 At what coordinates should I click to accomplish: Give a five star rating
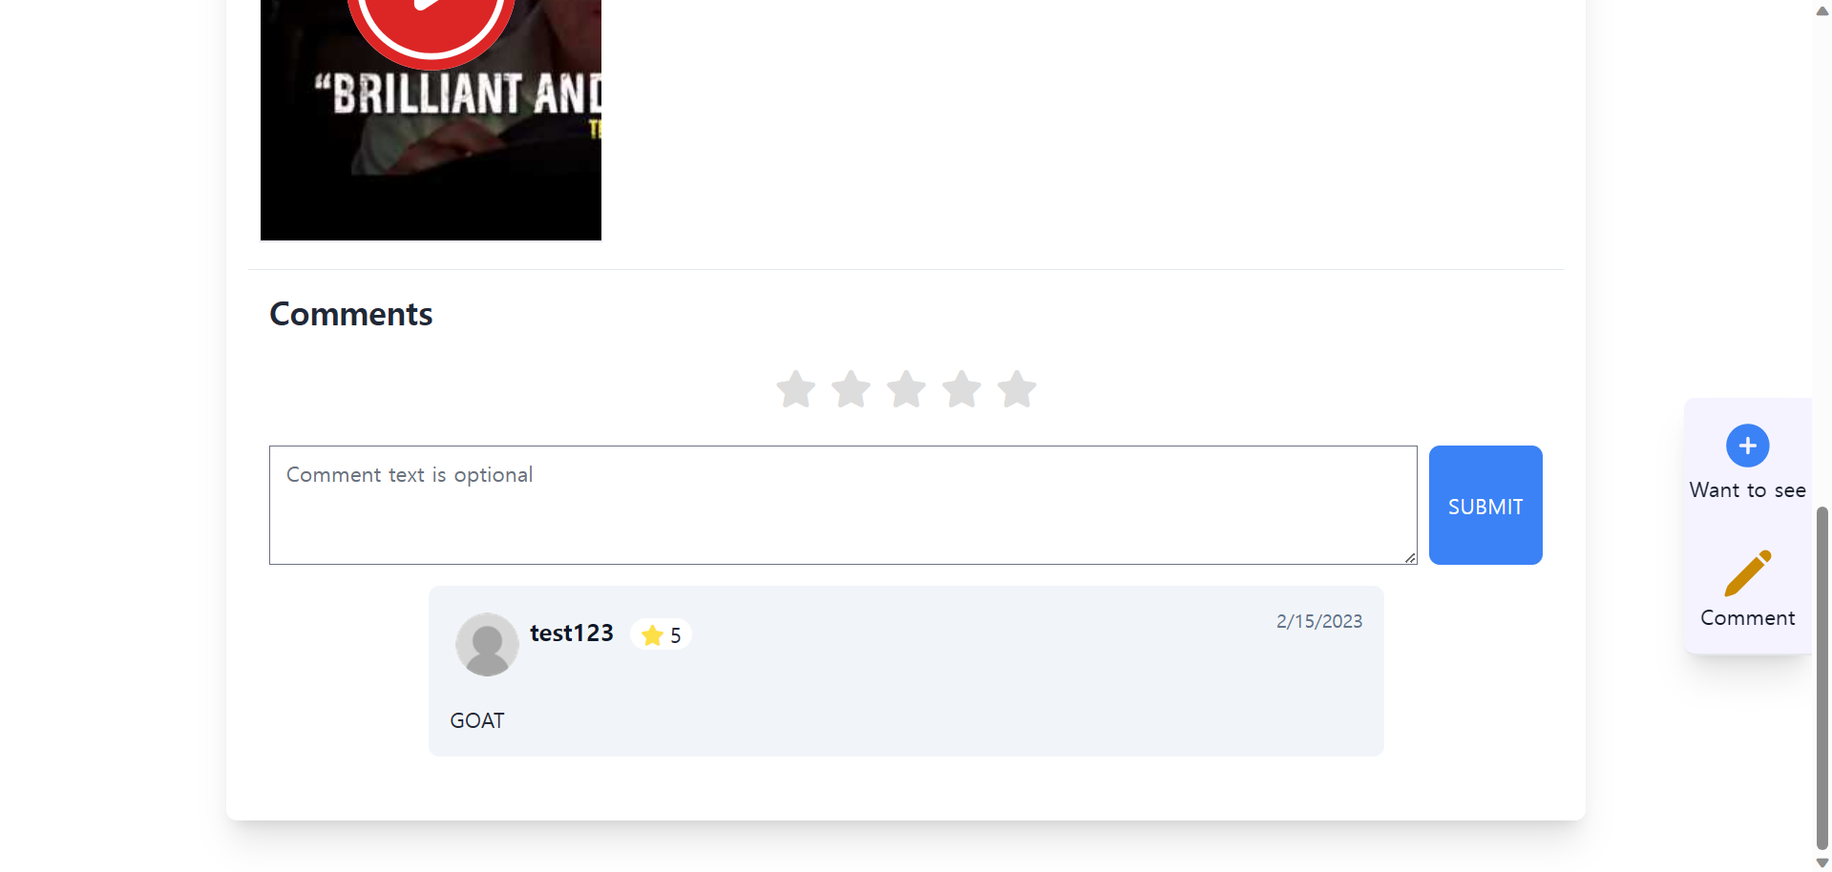(x=1017, y=389)
